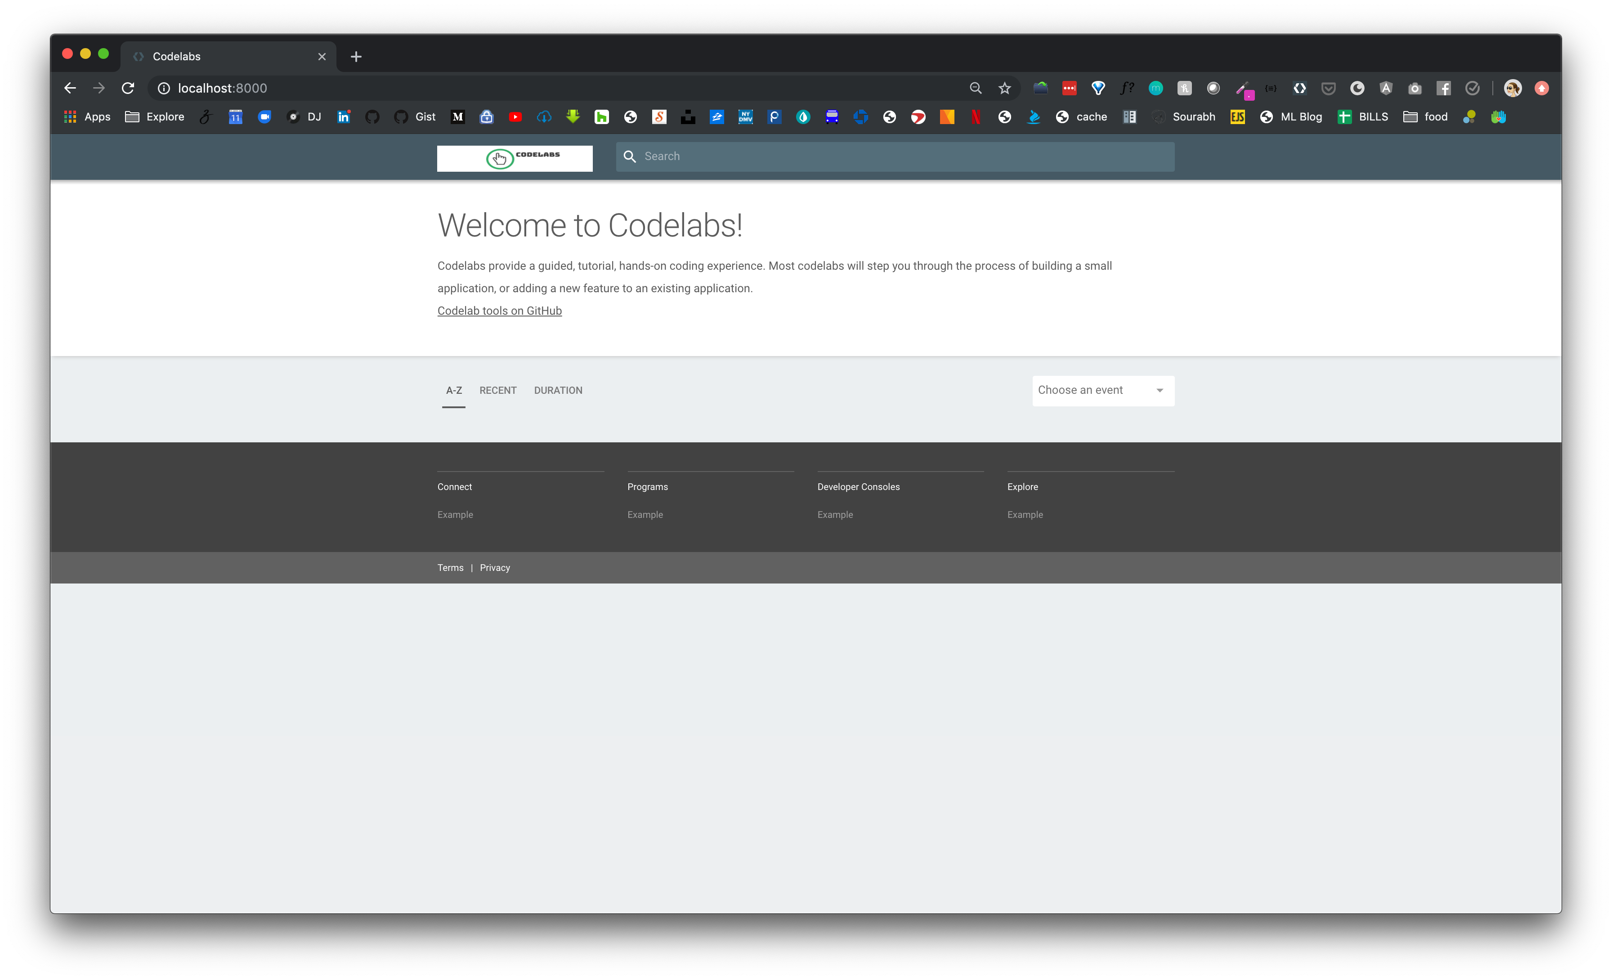The width and height of the screenshot is (1612, 980).
Task: Switch to the DURATION sorting tab
Action: [x=557, y=390]
